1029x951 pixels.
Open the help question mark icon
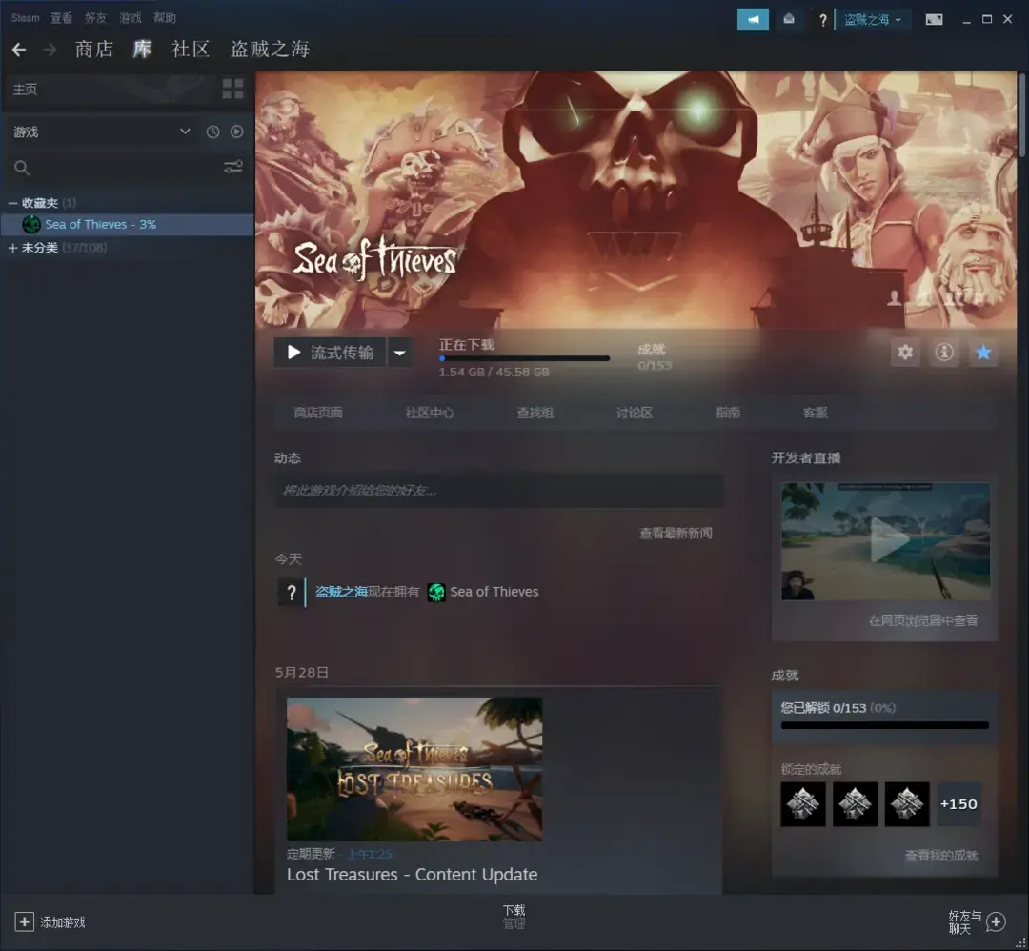(x=822, y=20)
